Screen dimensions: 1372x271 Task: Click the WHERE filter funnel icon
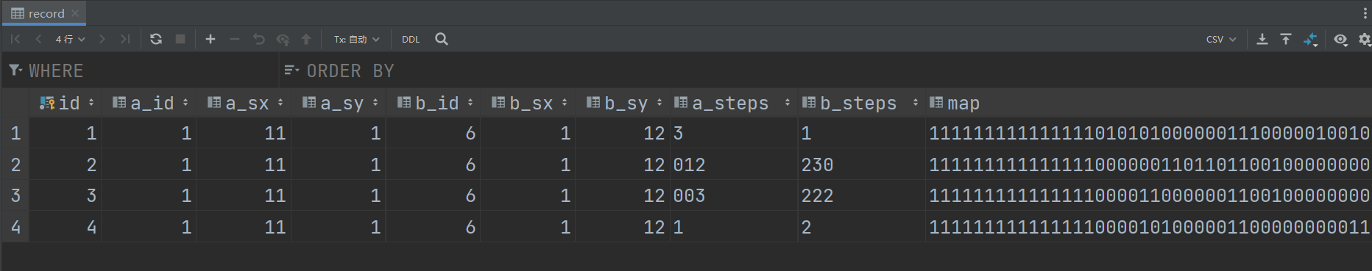(15, 70)
